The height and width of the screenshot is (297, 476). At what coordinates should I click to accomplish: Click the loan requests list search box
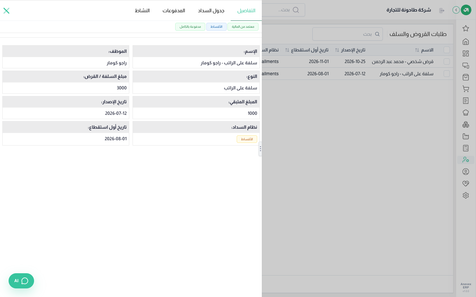pos(347,34)
